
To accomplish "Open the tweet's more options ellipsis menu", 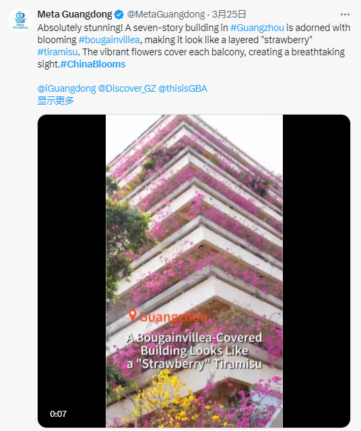I will click(345, 14).
